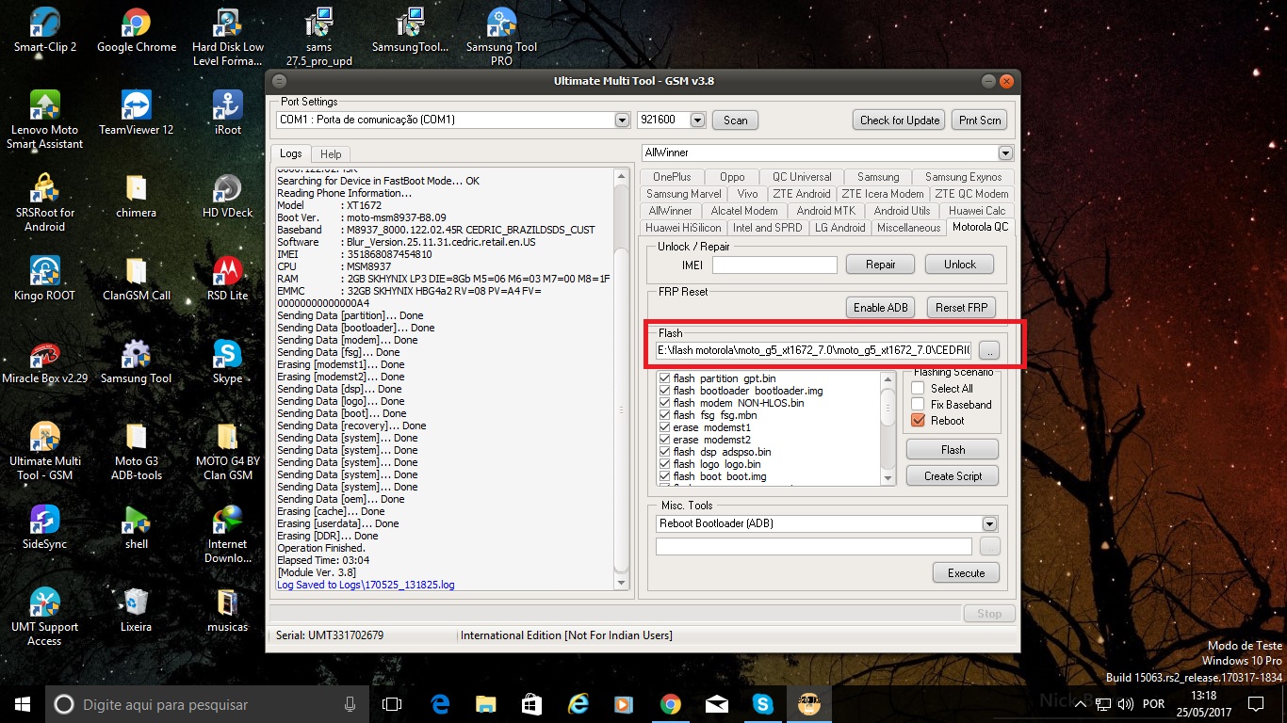The height and width of the screenshot is (723, 1287).
Task: Open sams 27.5_pro_upd desktop icon
Action: pos(319,38)
